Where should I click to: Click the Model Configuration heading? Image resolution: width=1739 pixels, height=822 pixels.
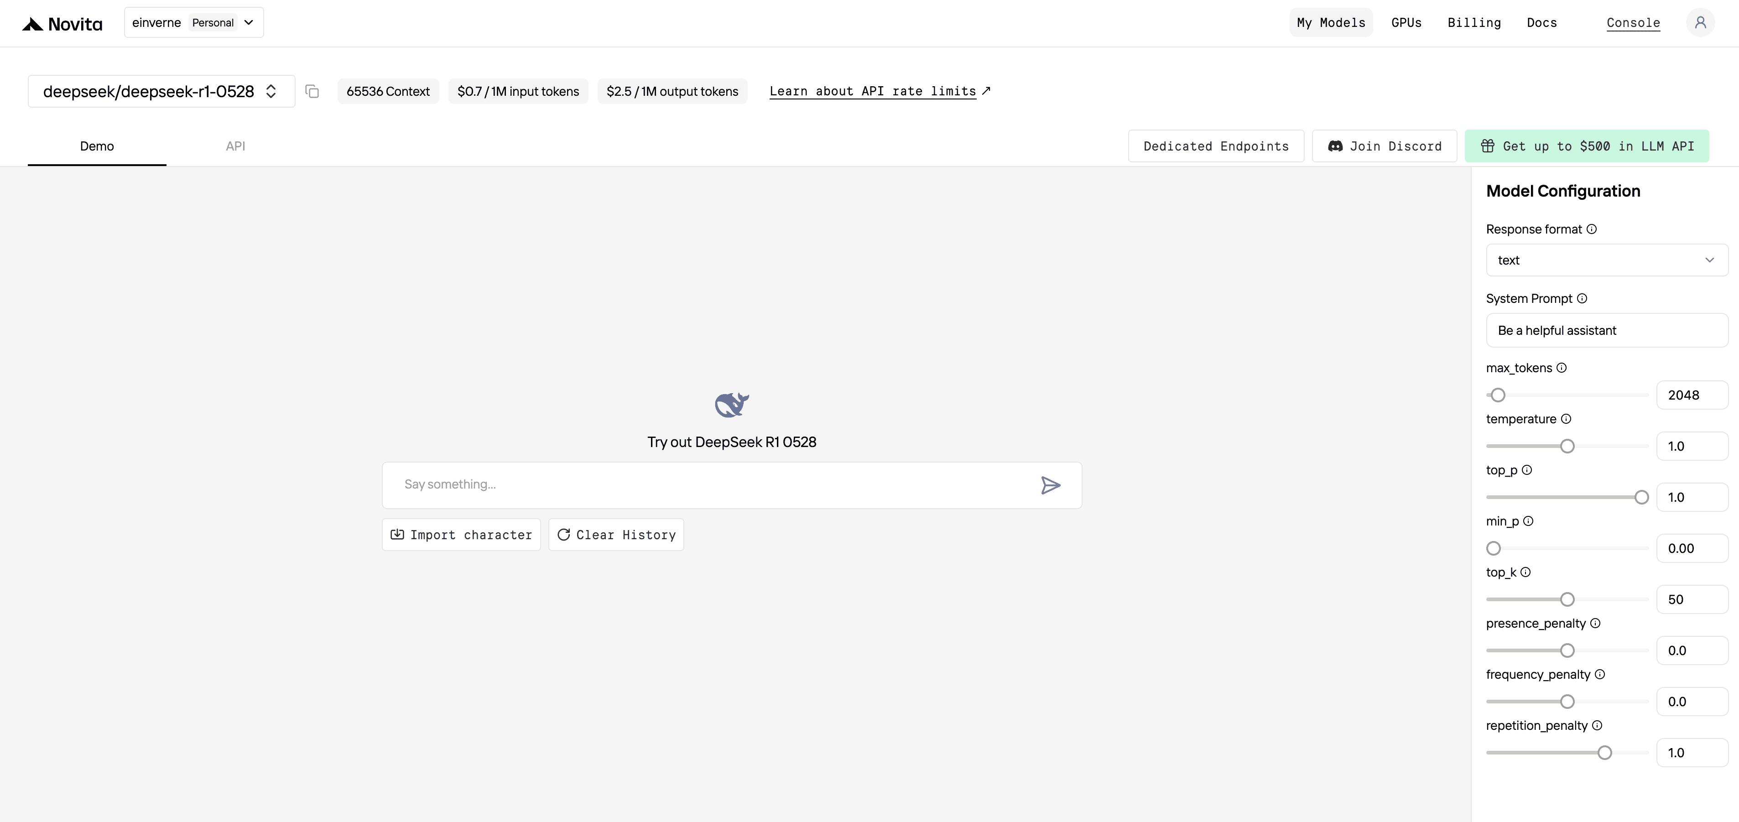coord(1563,191)
